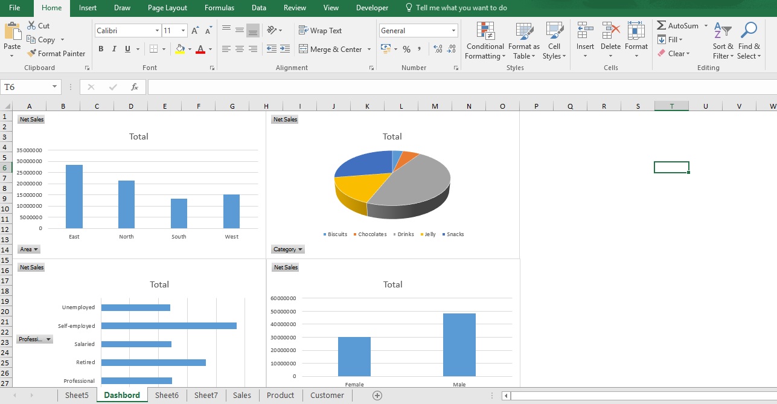Click Decrease Decimal icon

(452, 49)
